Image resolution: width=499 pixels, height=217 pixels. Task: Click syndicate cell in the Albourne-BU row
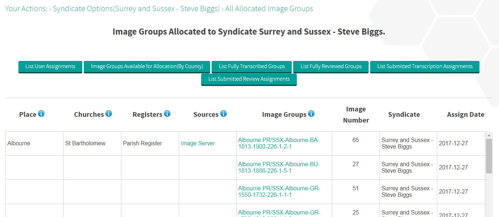point(408,168)
